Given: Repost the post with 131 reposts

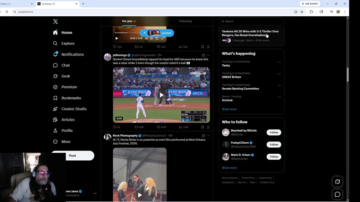Looking at the screenshot, I should click(139, 47).
